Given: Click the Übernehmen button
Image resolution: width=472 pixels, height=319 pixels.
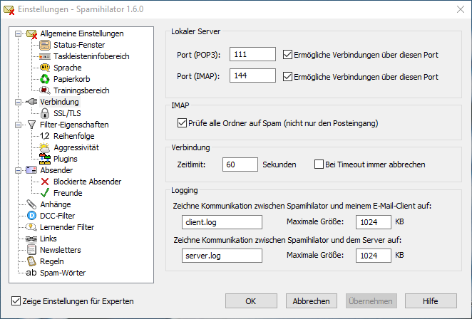Looking at the screenshot, I should click(x=371, y=301).
